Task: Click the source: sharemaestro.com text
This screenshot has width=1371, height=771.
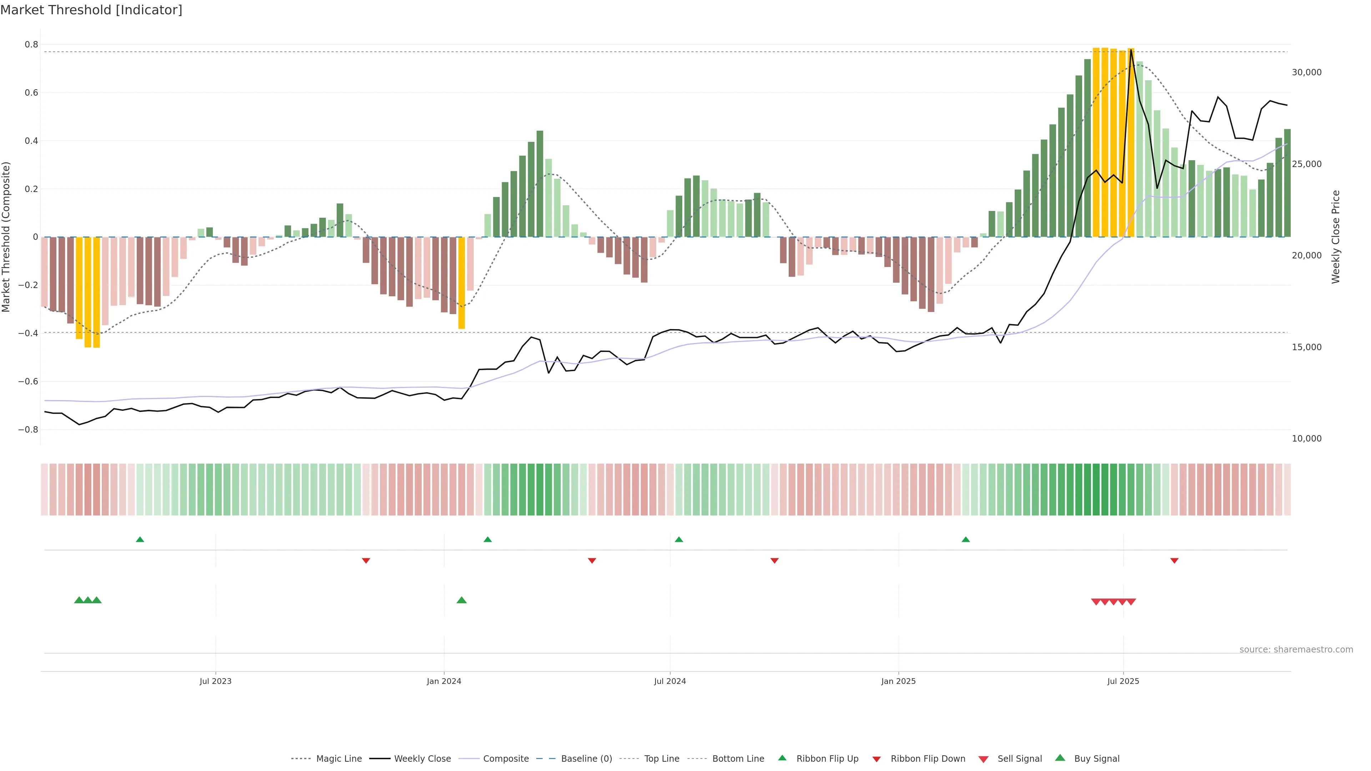Action: pos(1296,650)
